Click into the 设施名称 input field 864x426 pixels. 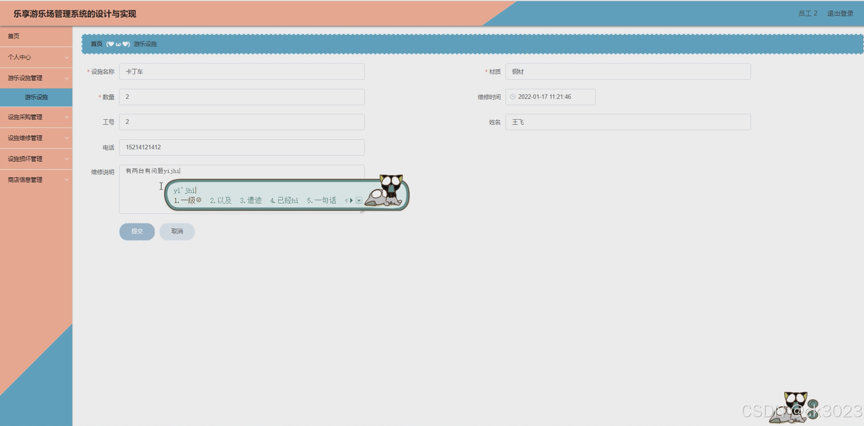(x=241, y=72)
